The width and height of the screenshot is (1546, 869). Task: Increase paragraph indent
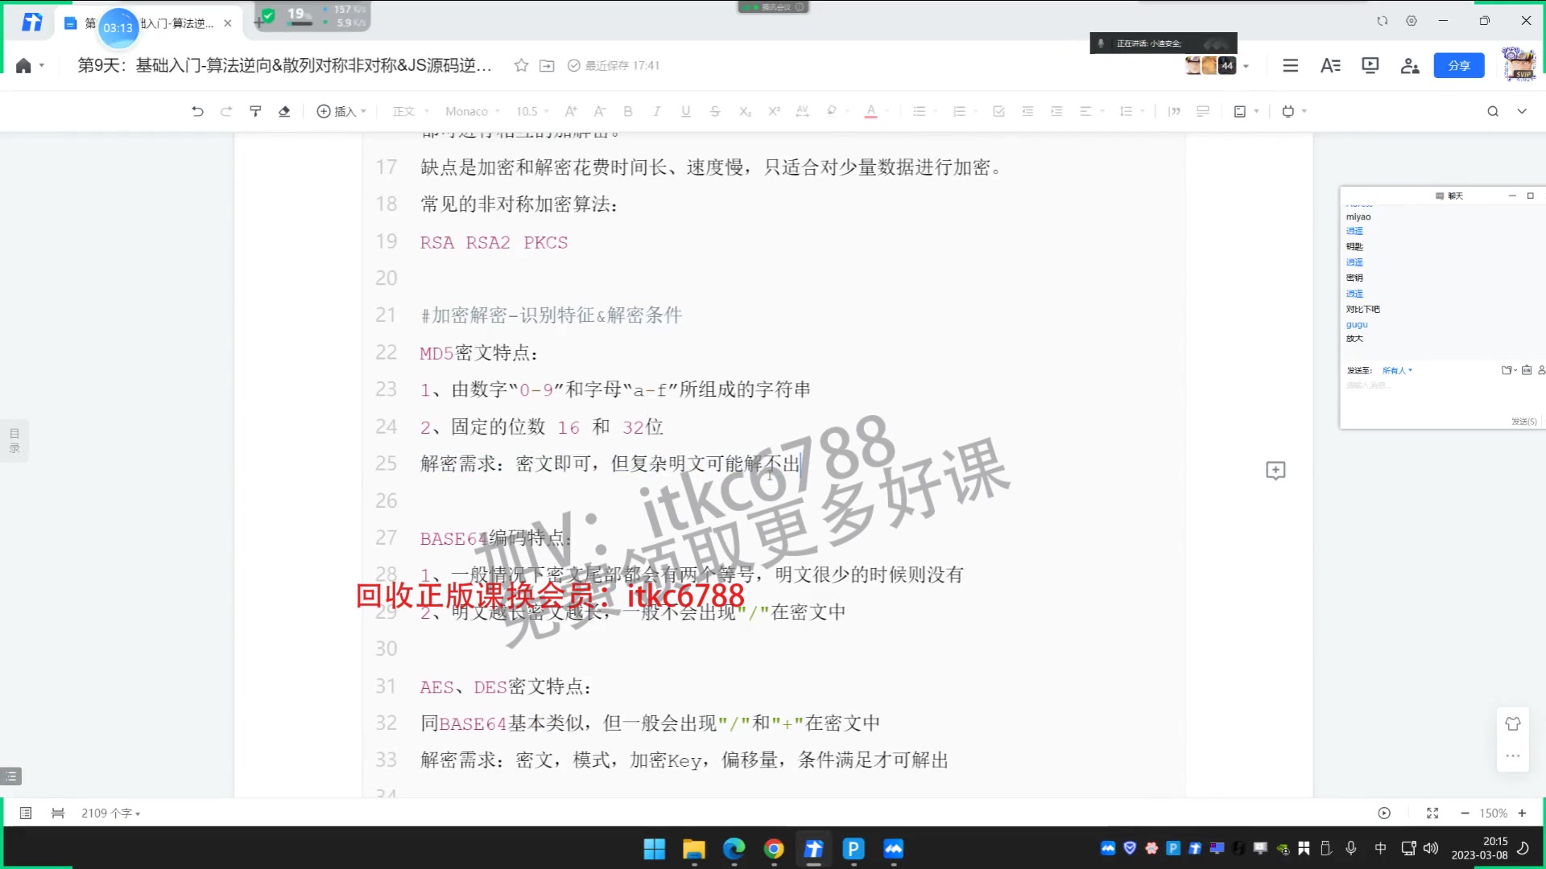point(1056,111)
